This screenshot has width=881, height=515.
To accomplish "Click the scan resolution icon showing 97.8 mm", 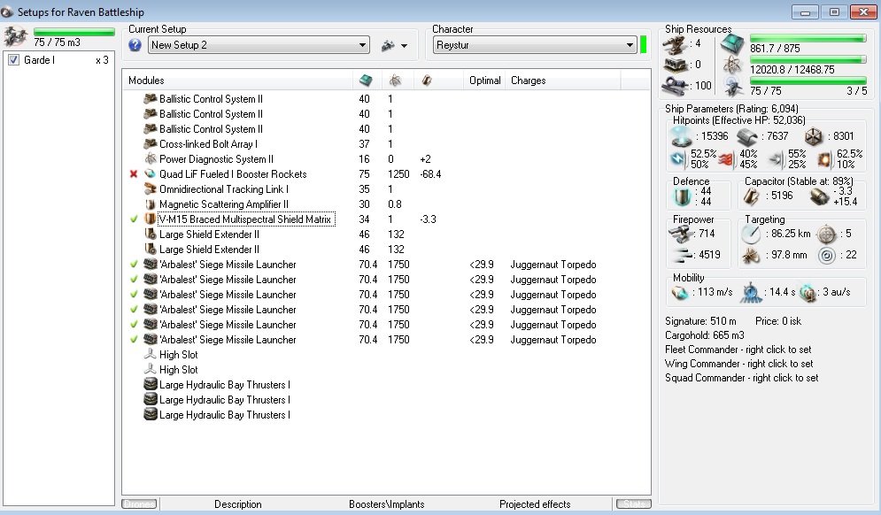I will pos(751,256).
